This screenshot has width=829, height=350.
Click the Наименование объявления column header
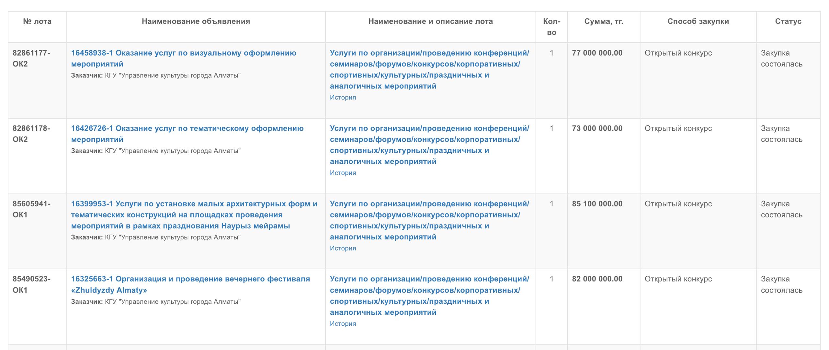coord(196,21)
